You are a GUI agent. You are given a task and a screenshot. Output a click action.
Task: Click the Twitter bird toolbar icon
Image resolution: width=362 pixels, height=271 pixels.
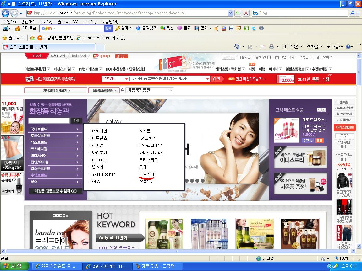(254, 28)
